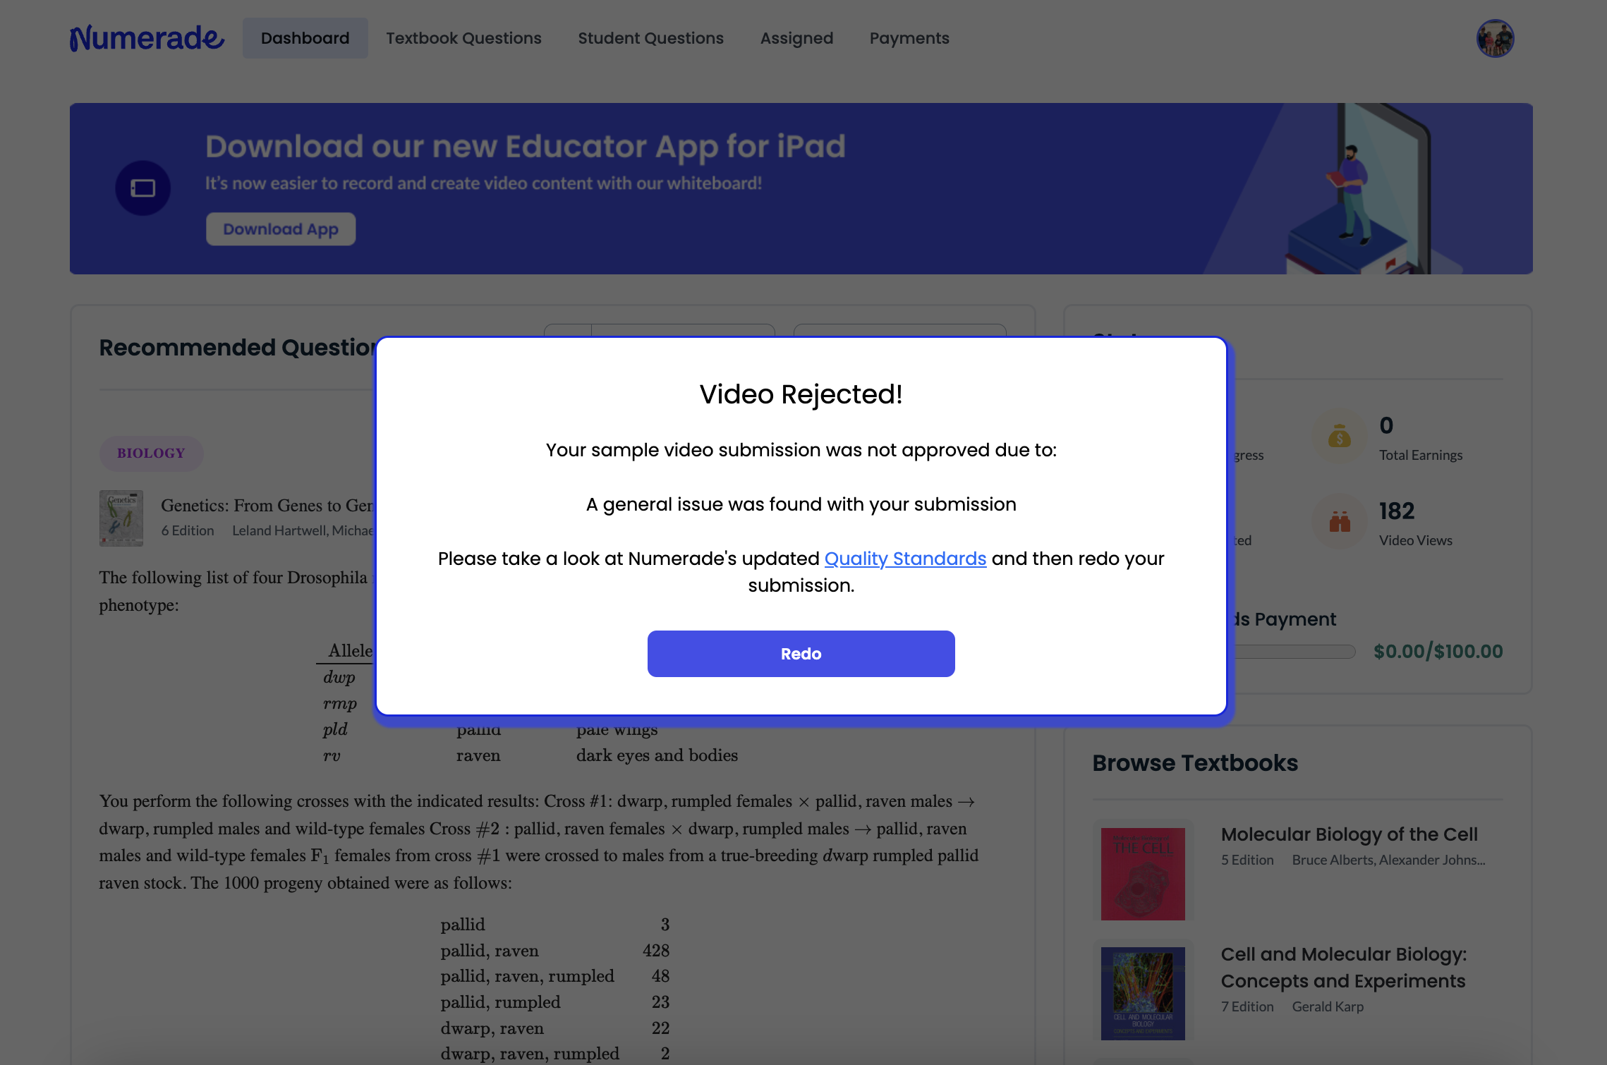Viewport: 1607px width, 1065px height.
Task: Open the Quality Standards link
Action: (905, 559)
